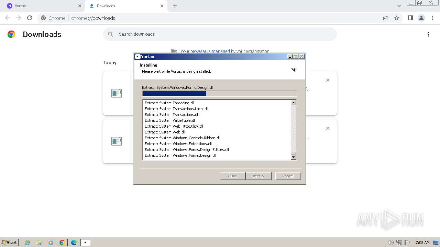The width and height of the screenshot is (440, 247).
Task: Click Cancel in Vortax installer
Action: tap(288, 176)
